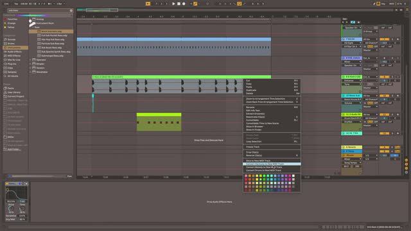Choose Consolidate from the context menu
Viewport: 411px width, 231px height.
tap(272, 120)
